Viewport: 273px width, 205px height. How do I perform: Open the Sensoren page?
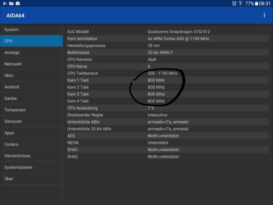31,121
